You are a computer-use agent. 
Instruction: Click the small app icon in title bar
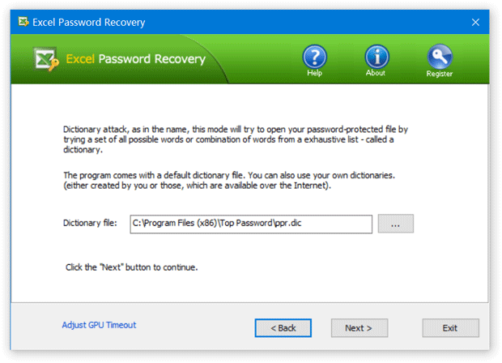click(26, 22)
